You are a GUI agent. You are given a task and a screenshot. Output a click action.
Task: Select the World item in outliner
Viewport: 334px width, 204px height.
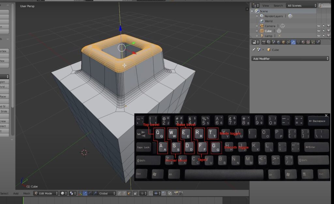(x=268, y=21)
